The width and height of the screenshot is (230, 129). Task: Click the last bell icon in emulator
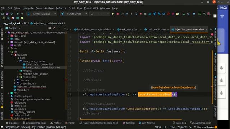[x=221, y=93]
